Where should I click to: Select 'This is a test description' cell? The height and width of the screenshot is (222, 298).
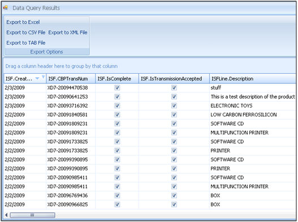pyautogui.click(x=253, y=96)
